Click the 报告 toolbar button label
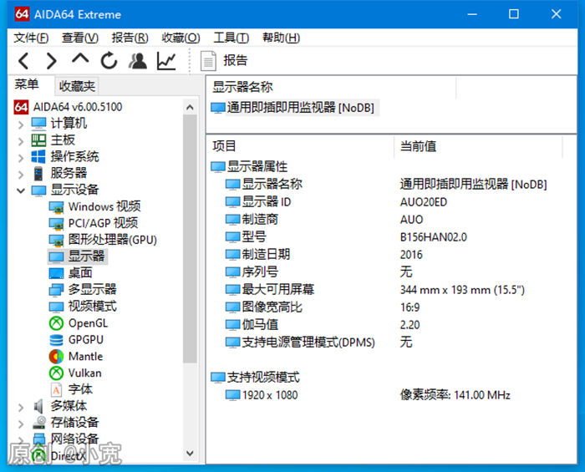The image size is (585, 472). pyautogui.click(x=236, y=60)
